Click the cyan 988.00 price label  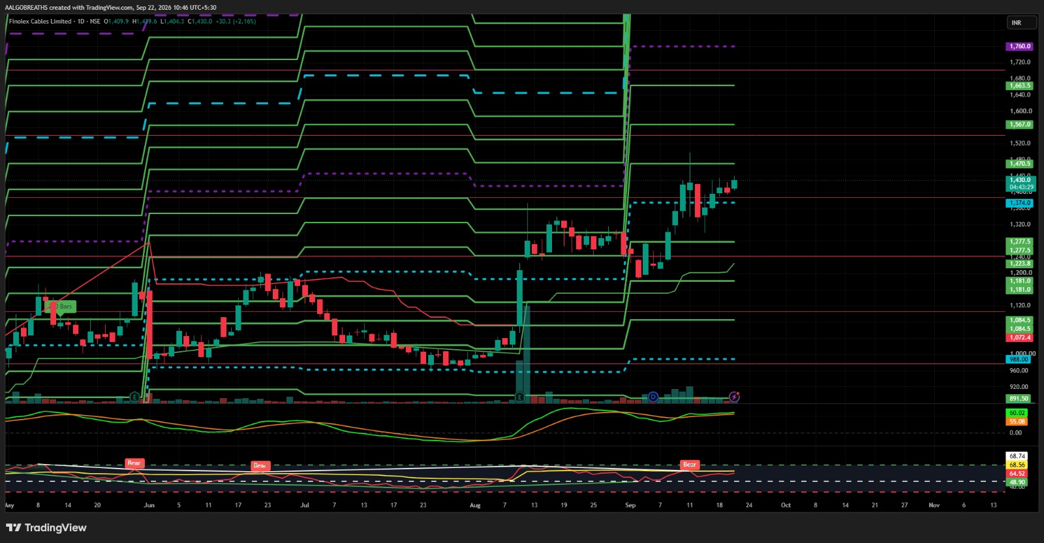pos(1019,360)
